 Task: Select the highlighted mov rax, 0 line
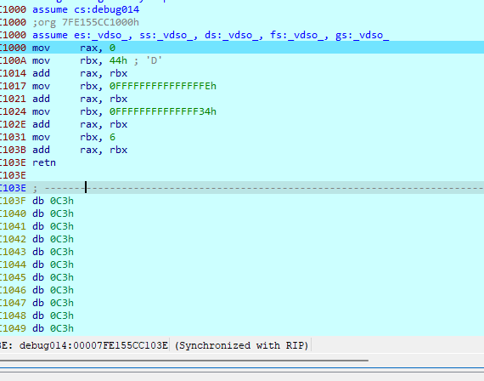click(x=242, y=48)
